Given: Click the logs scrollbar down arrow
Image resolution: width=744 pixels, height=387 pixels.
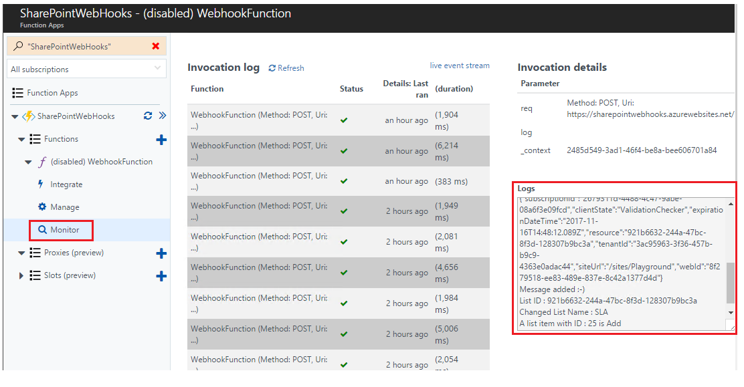Looking at the screenshot, I should [x=731, y=313].
